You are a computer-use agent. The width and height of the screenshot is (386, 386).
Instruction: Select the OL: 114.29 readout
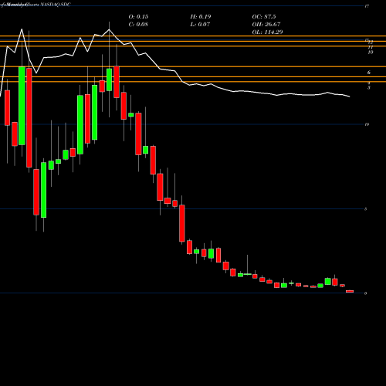click(x=267, y=32)
